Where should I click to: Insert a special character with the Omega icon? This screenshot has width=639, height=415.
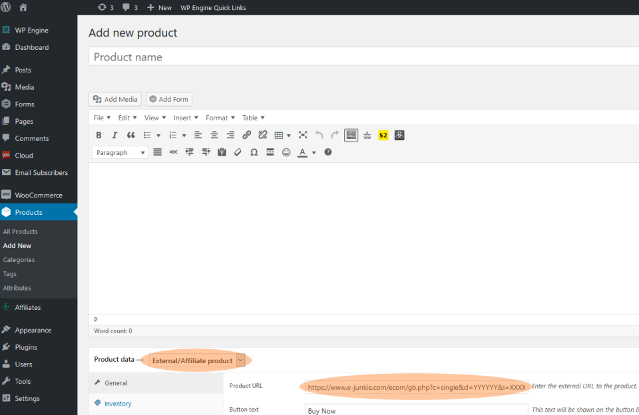[254, 152]
